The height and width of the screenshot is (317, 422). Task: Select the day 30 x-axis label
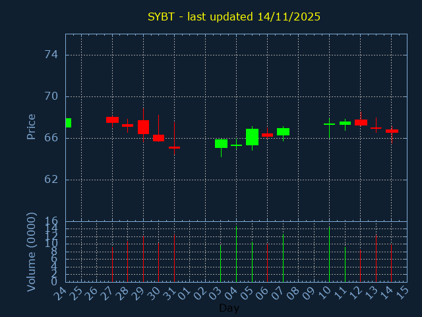tap(153, 293)
